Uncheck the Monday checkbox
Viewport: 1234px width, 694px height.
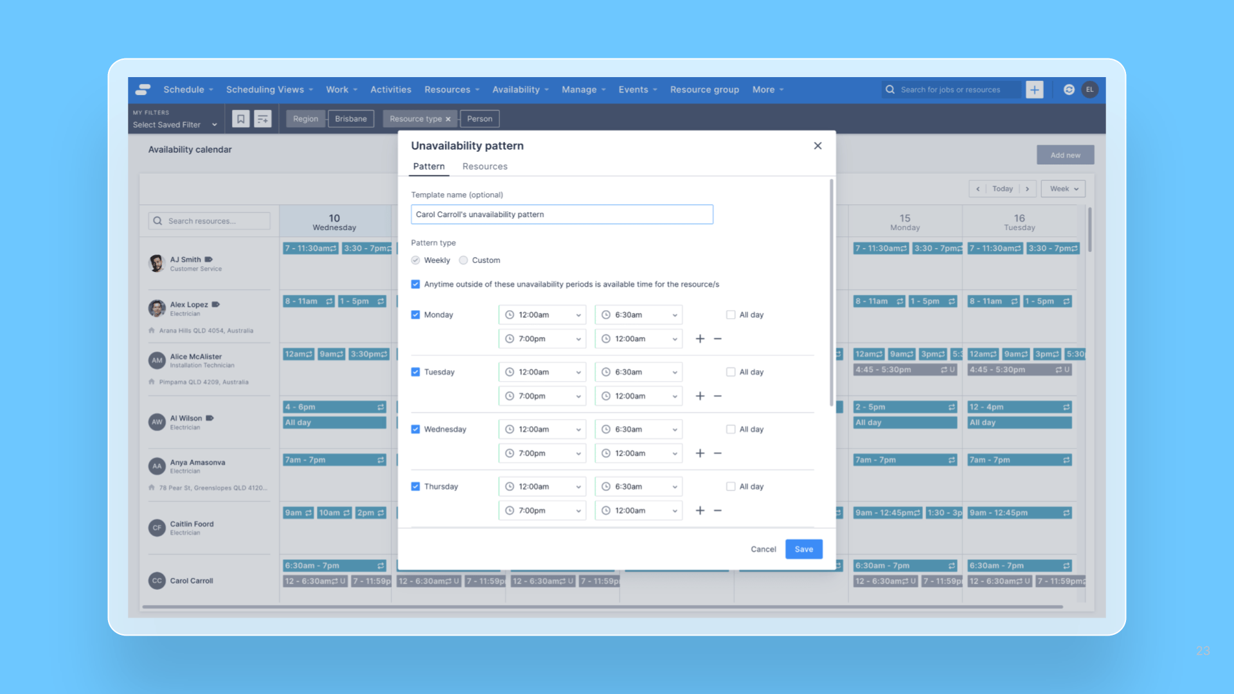pyautogui.click(x=416, y=315)
